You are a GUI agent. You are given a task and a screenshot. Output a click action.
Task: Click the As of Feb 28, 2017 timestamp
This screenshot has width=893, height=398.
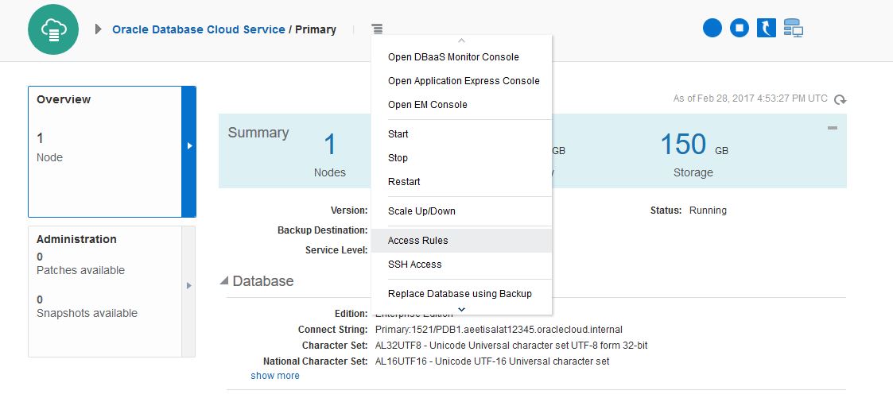point(750,99)
